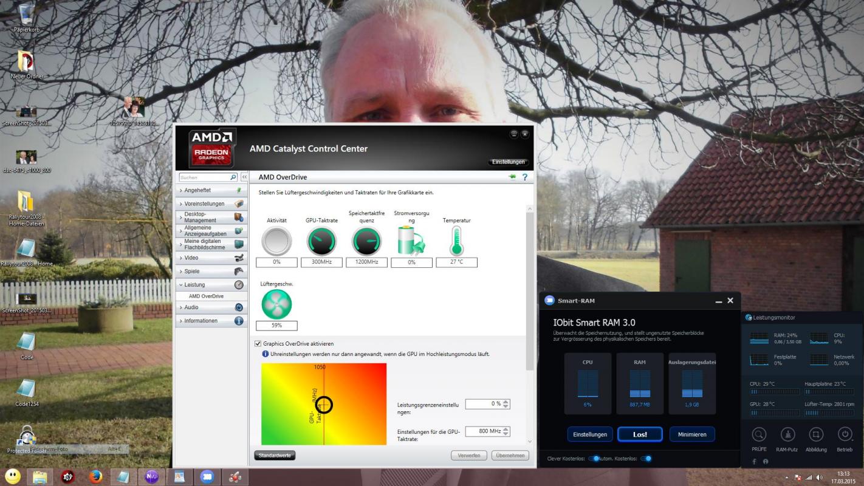Open help via the blue question mark

[x=524, y=177]
